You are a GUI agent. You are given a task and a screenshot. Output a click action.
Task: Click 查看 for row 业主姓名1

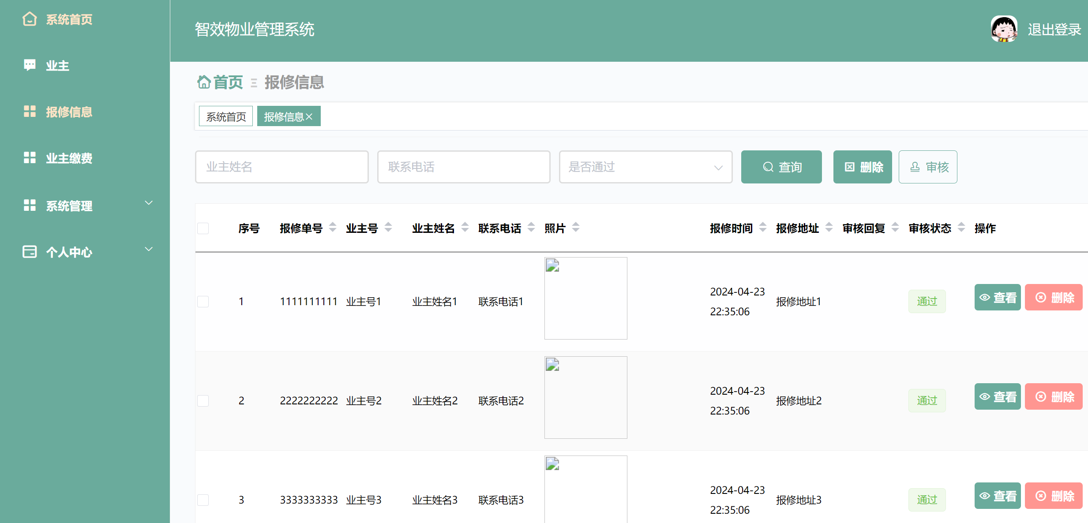pyautogui.click(x=998, y=298)
